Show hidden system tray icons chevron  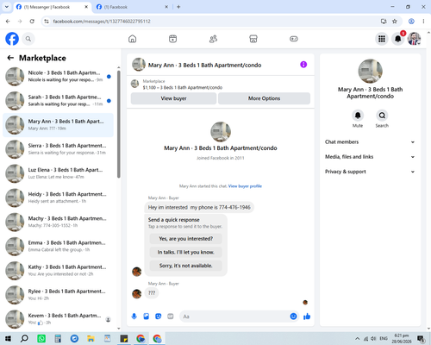tap(357, 338)
